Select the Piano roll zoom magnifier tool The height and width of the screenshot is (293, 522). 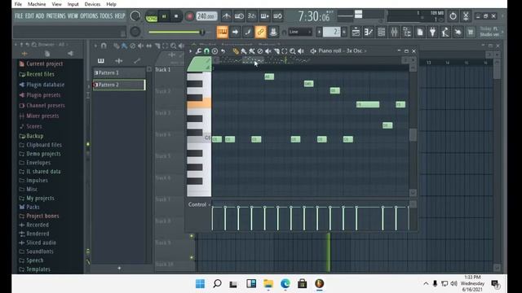tap(292, 51)
